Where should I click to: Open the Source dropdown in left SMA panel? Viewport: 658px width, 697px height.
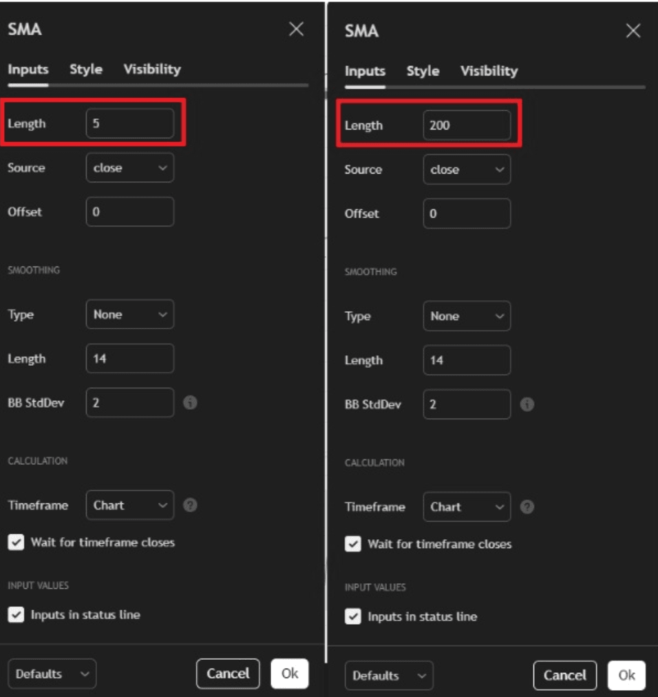coord(129,167)
